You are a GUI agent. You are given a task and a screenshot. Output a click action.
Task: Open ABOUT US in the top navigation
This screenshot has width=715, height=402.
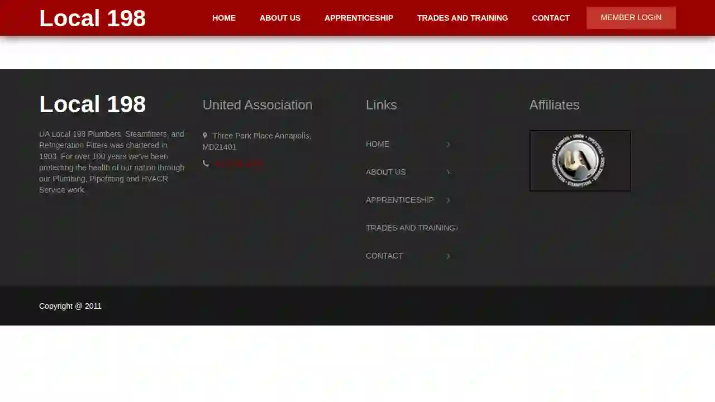tap(280, 18)
